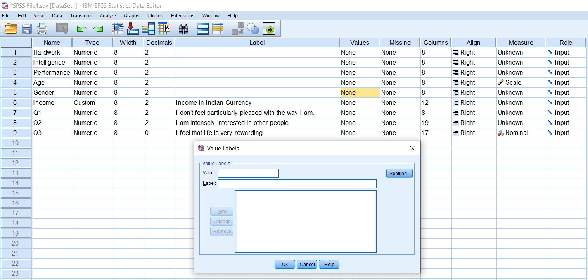The width and height of the screenshot is (588, 280).
Task: Open a data file from the toolbar
Action: tap(11, 28)
